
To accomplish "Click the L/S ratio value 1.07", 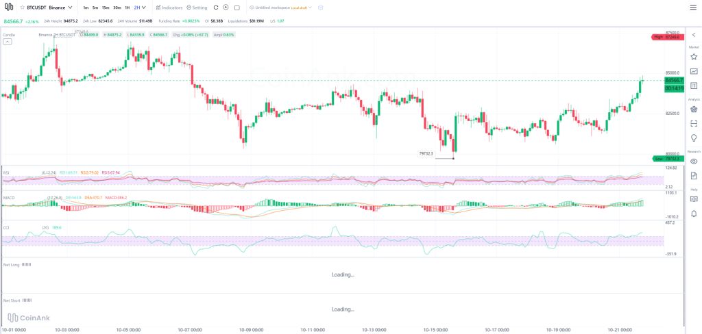I will coord(280,21).
